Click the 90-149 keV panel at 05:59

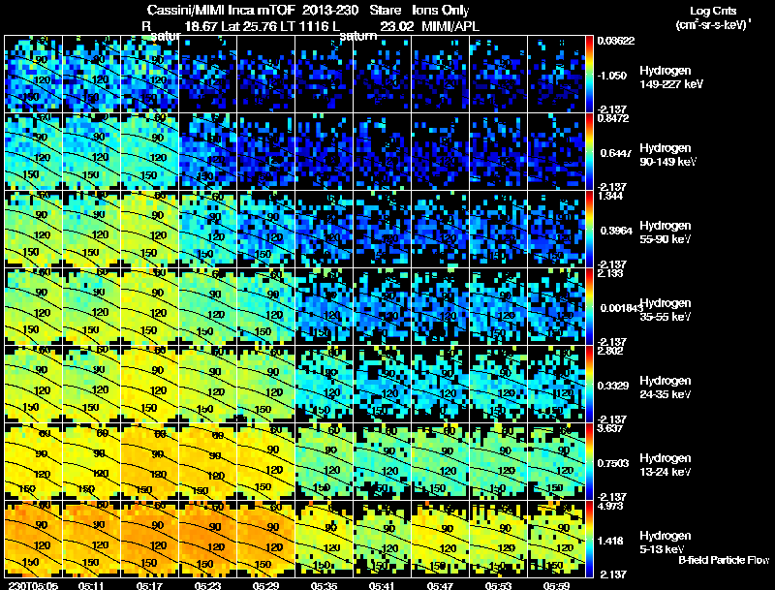click(557, 151)
